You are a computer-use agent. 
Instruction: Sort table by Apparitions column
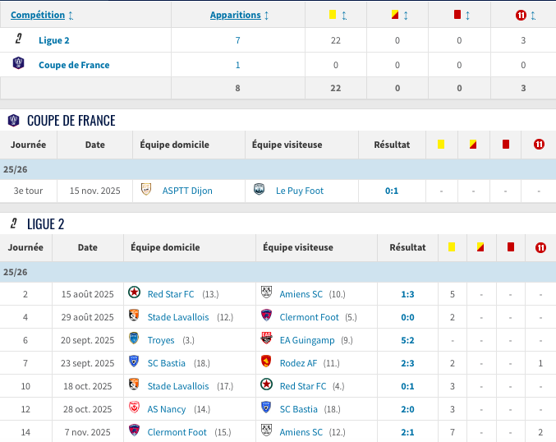(x=240, y=15)
